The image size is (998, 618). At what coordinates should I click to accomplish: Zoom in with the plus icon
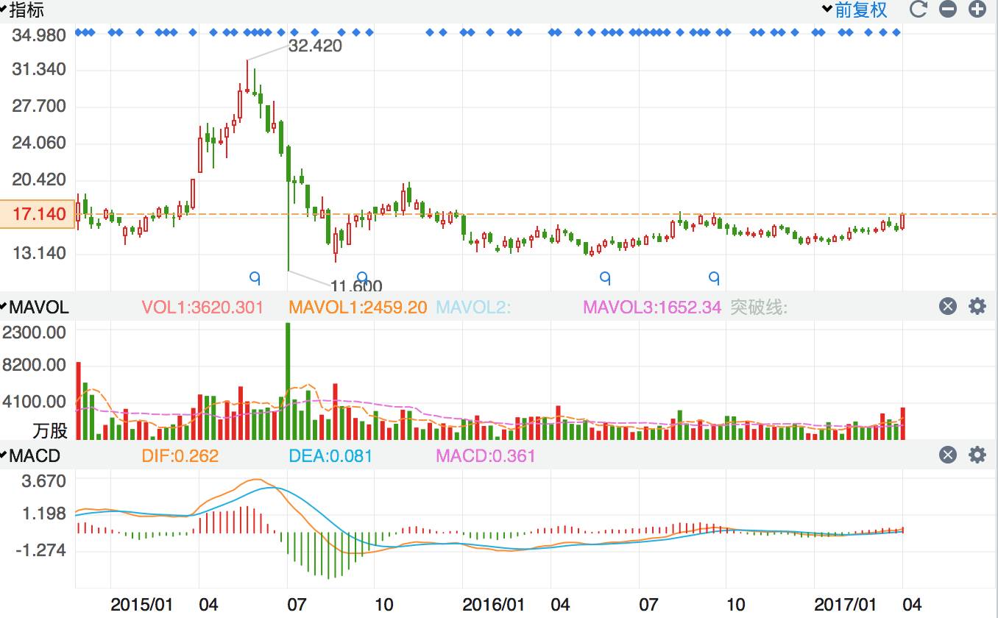(x=977, y=10)
